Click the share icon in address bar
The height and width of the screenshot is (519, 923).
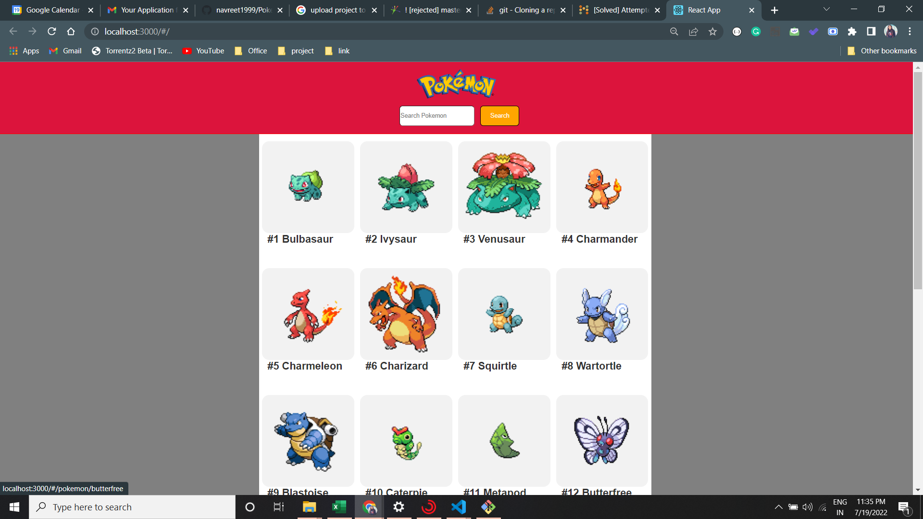click(693, 32)
